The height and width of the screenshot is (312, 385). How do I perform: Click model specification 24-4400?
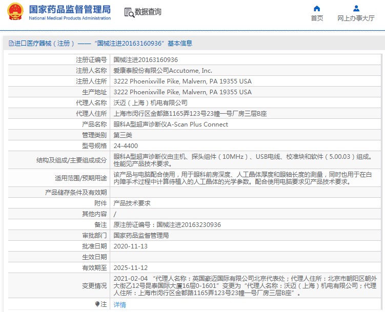tap(126, 146)
